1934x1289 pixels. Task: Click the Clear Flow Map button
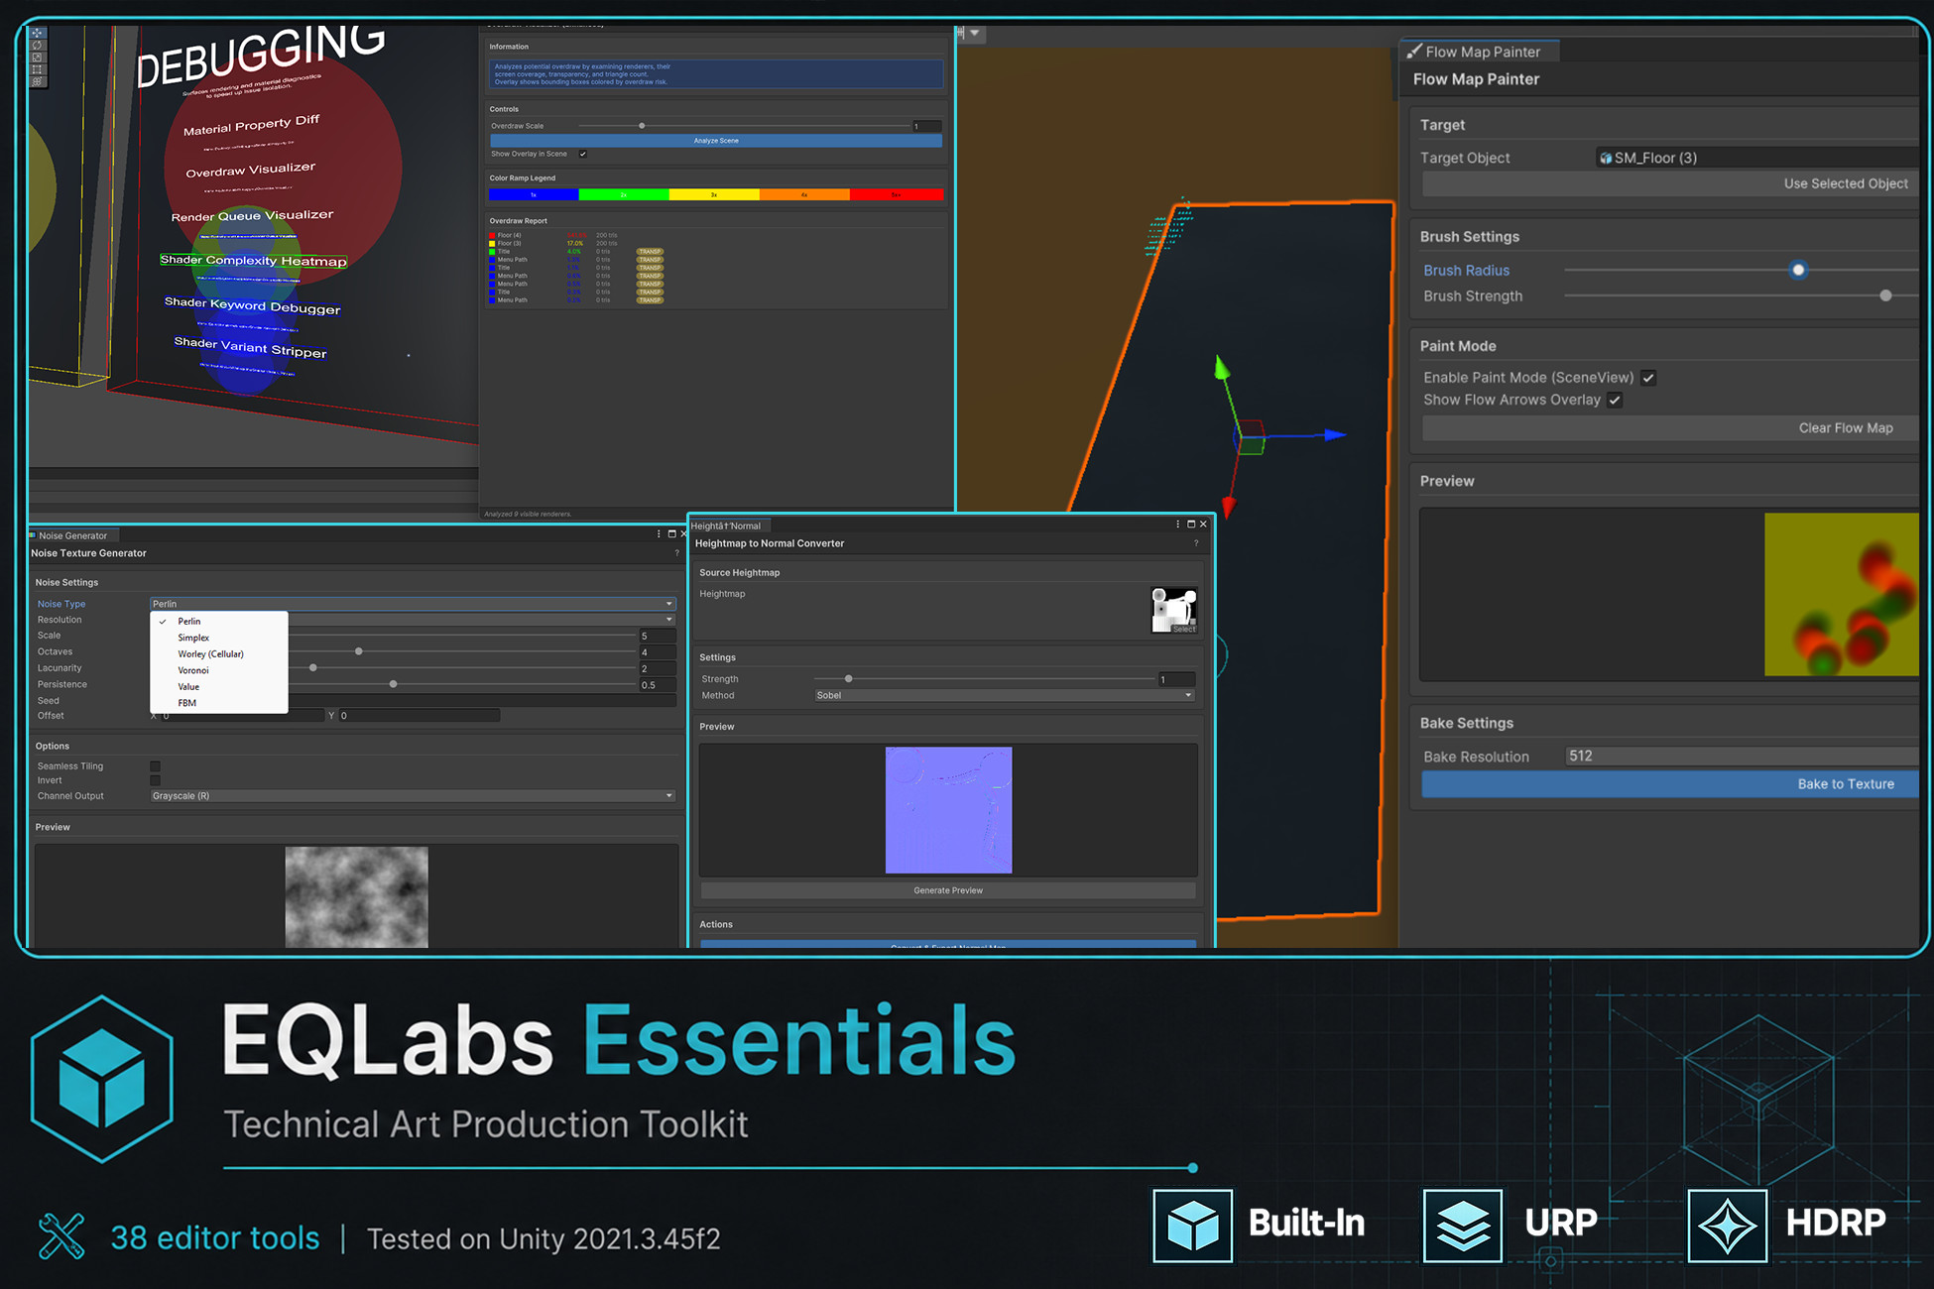(1671, 428)
